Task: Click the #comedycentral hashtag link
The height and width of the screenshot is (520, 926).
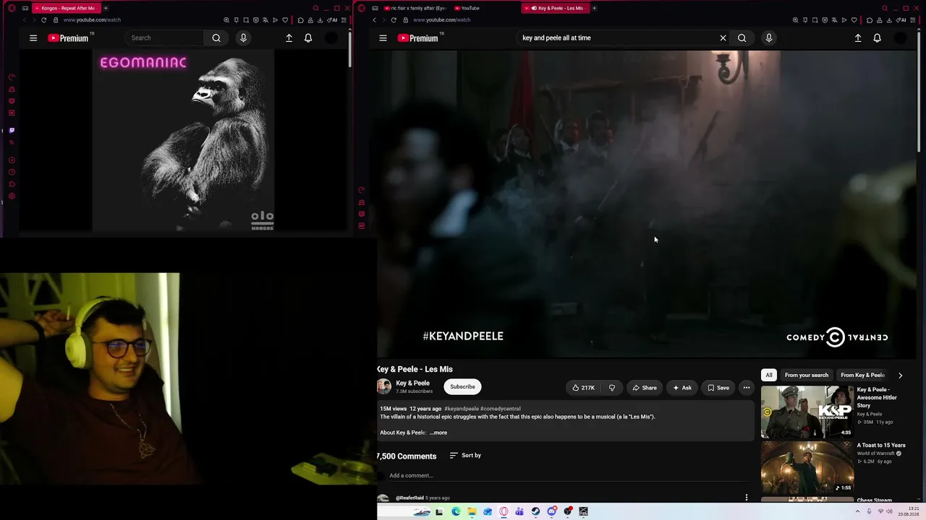Action: point(500,409)
